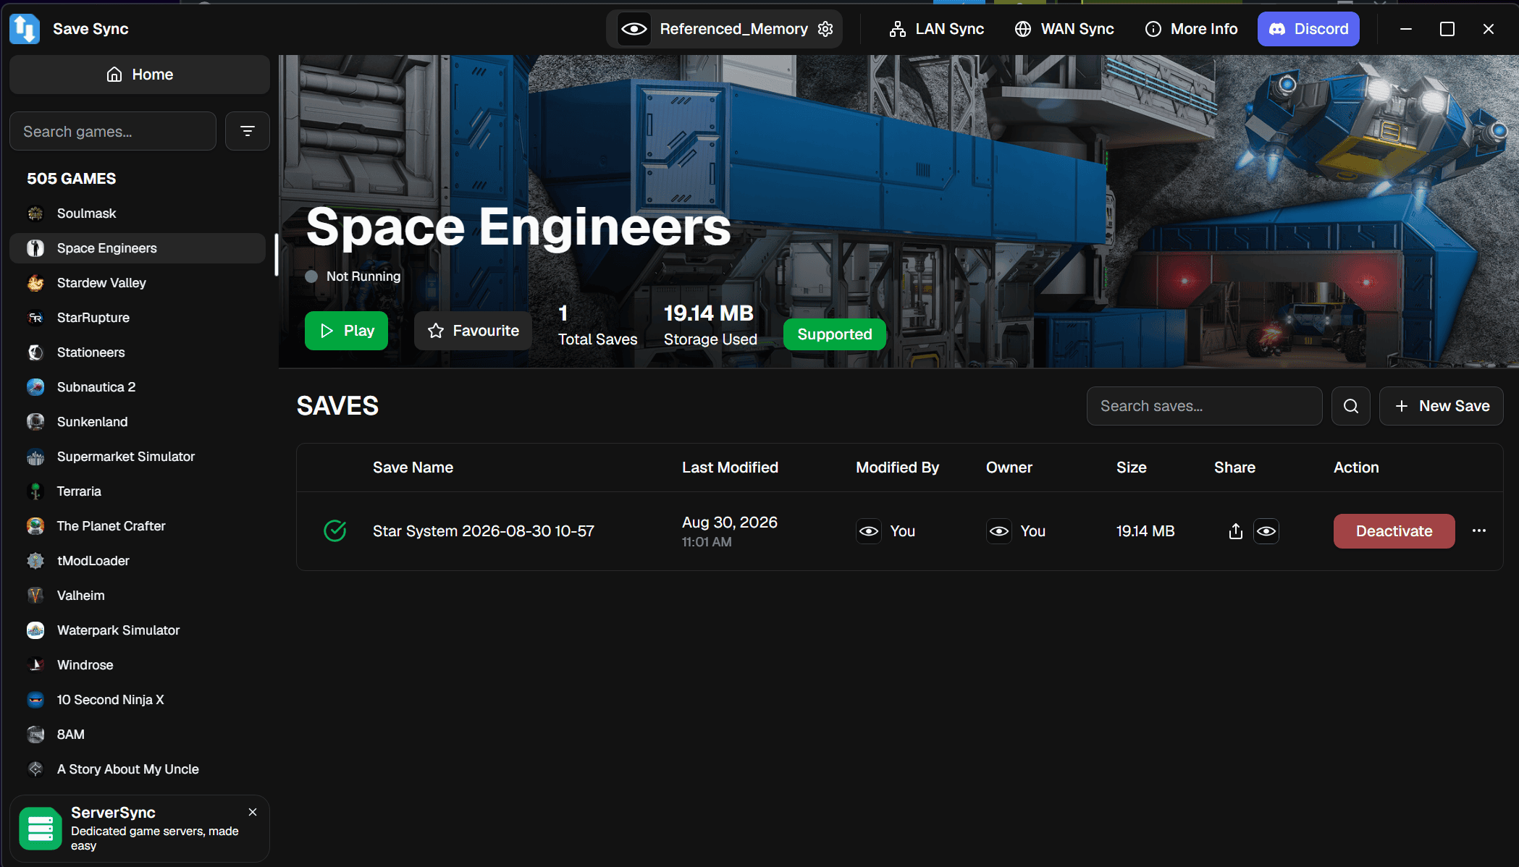Click the magnifier search saves button
This screenshot has height=867, width=1519.
[x=1351, y=406]
